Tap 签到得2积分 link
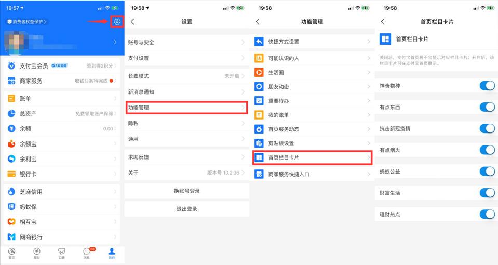Screen dimensions: 498x265 coord(100,66)
